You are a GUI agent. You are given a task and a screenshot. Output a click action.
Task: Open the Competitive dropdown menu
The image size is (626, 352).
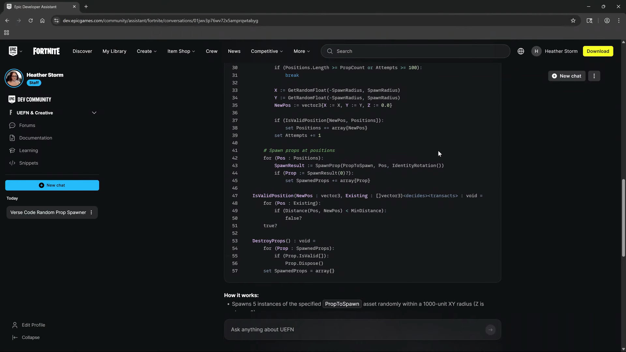[x=267, y=51]
